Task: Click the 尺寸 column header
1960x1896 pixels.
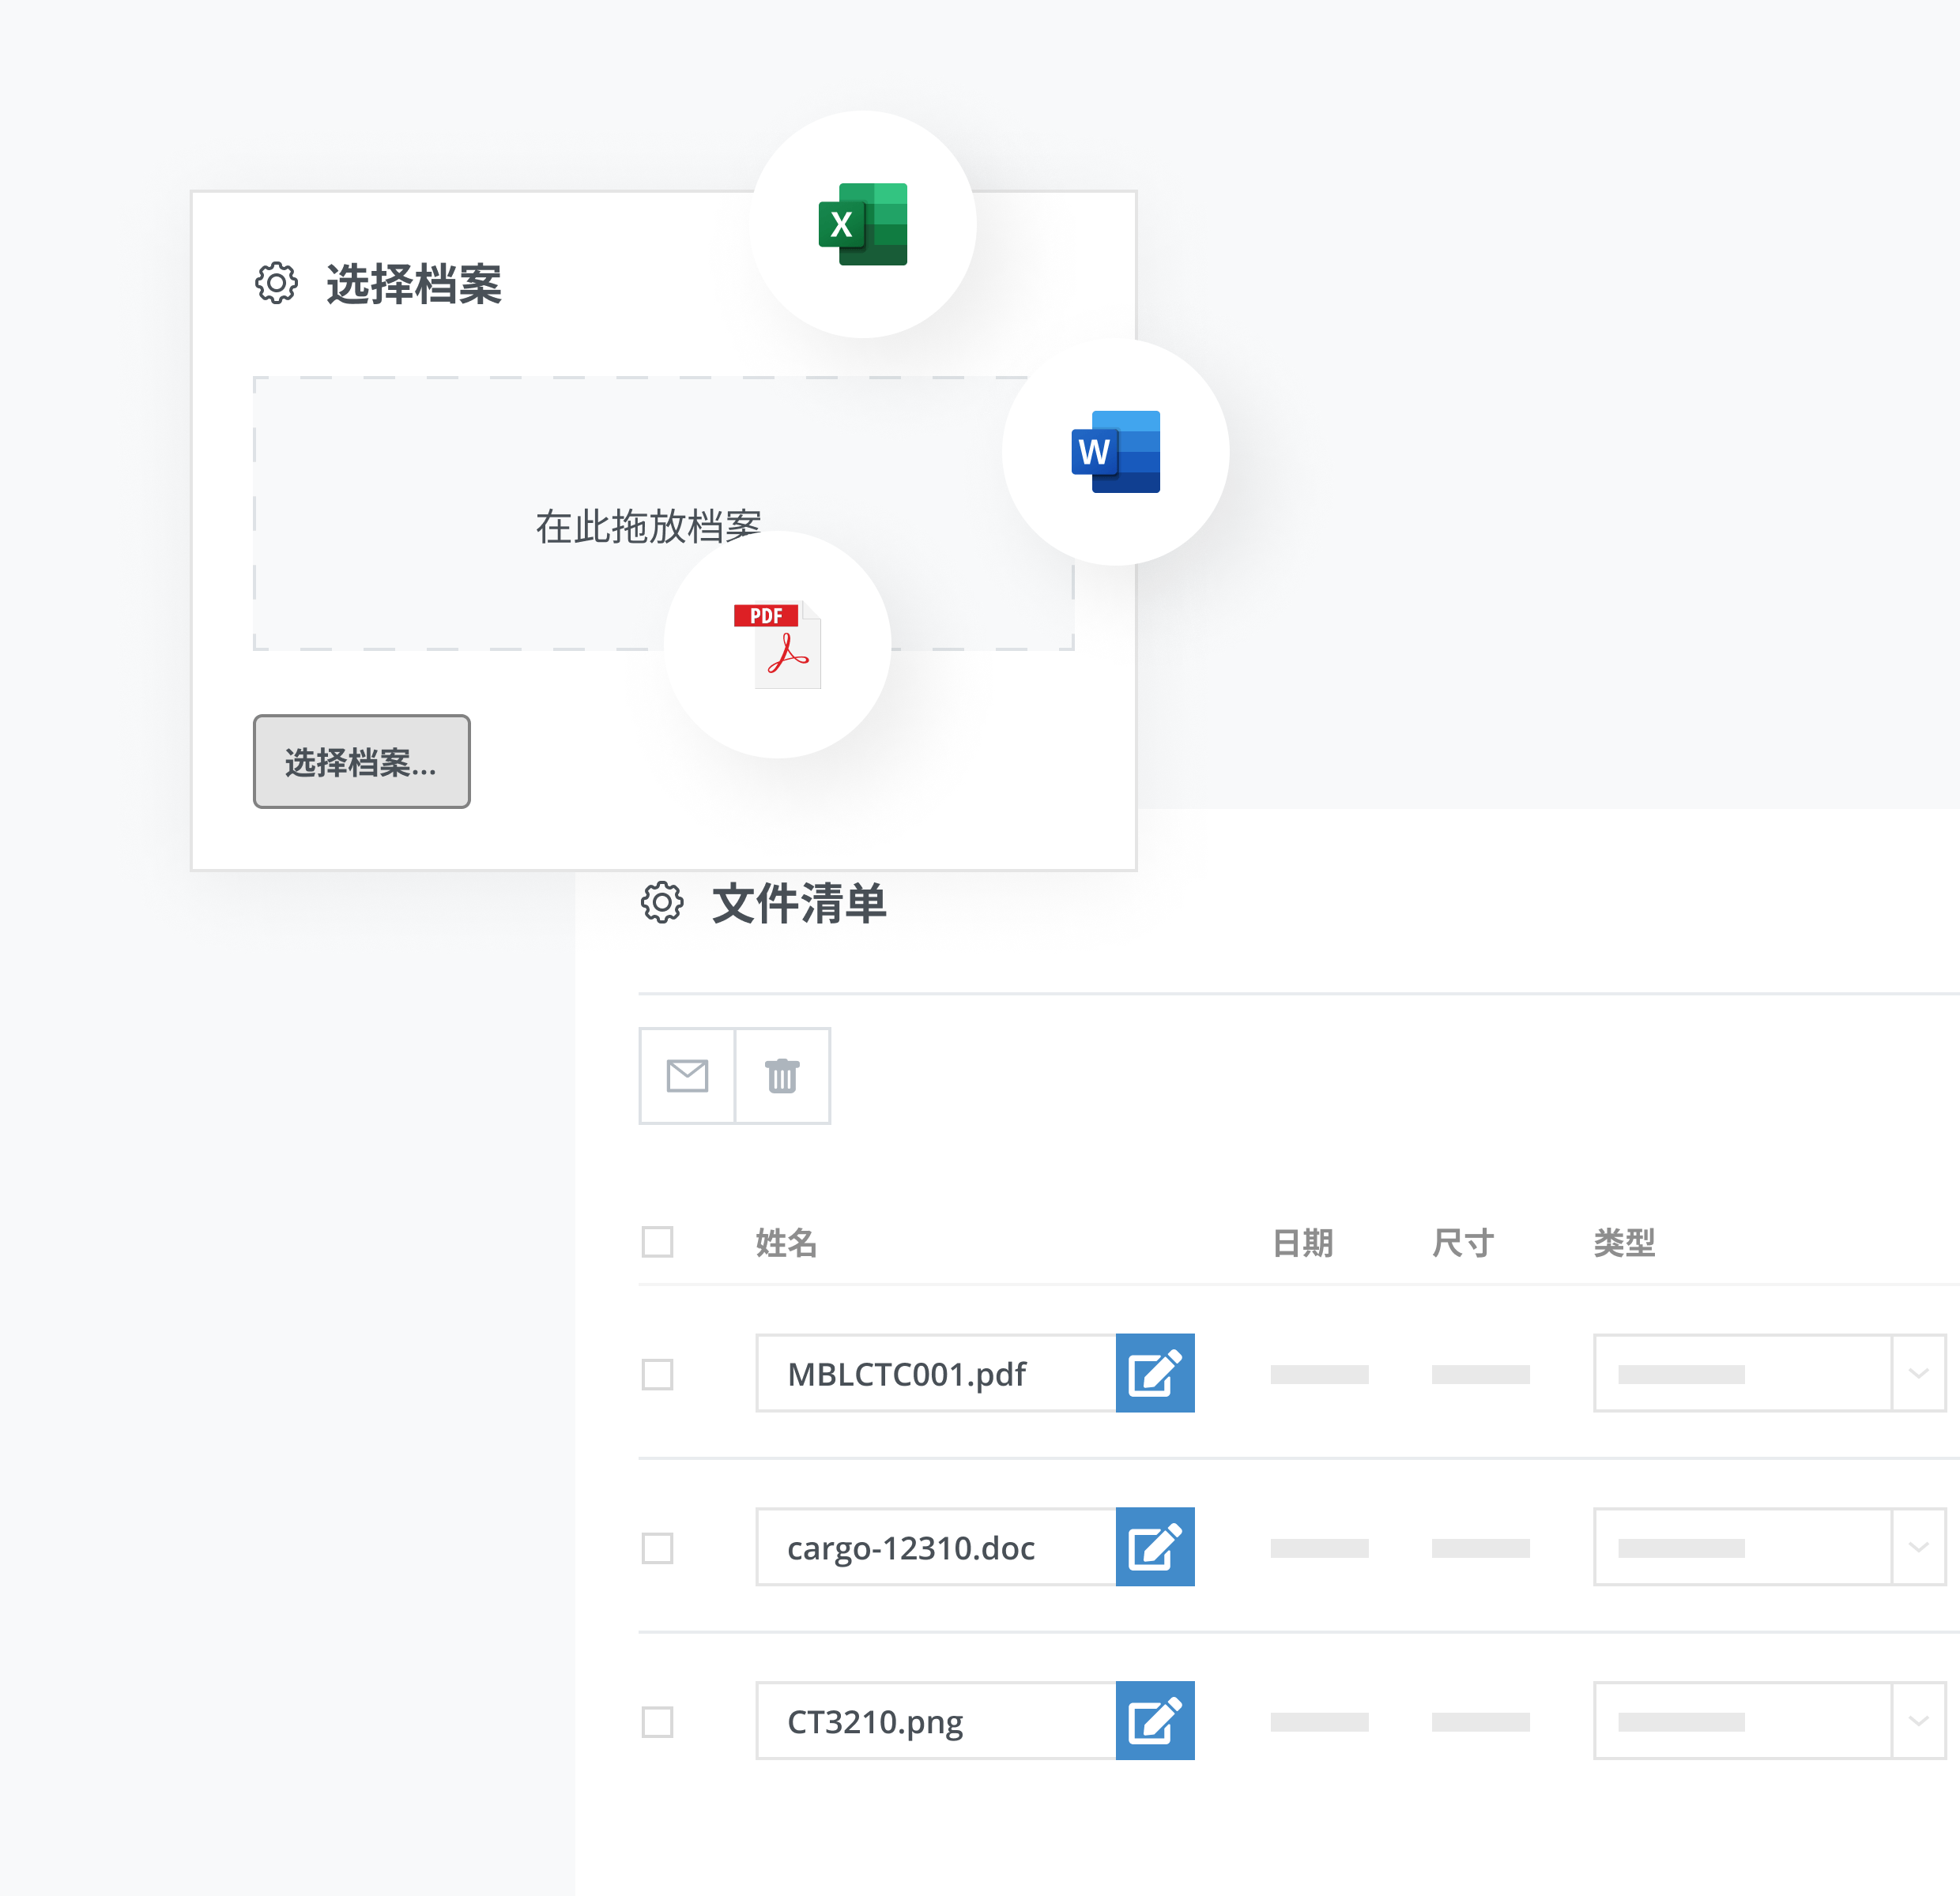Action: [x=1463, y=1243]
